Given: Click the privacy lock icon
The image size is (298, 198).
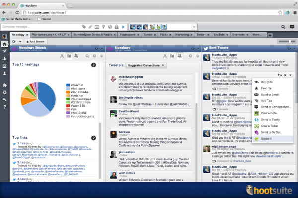Looking at the screenshot, I should [117, 27].
